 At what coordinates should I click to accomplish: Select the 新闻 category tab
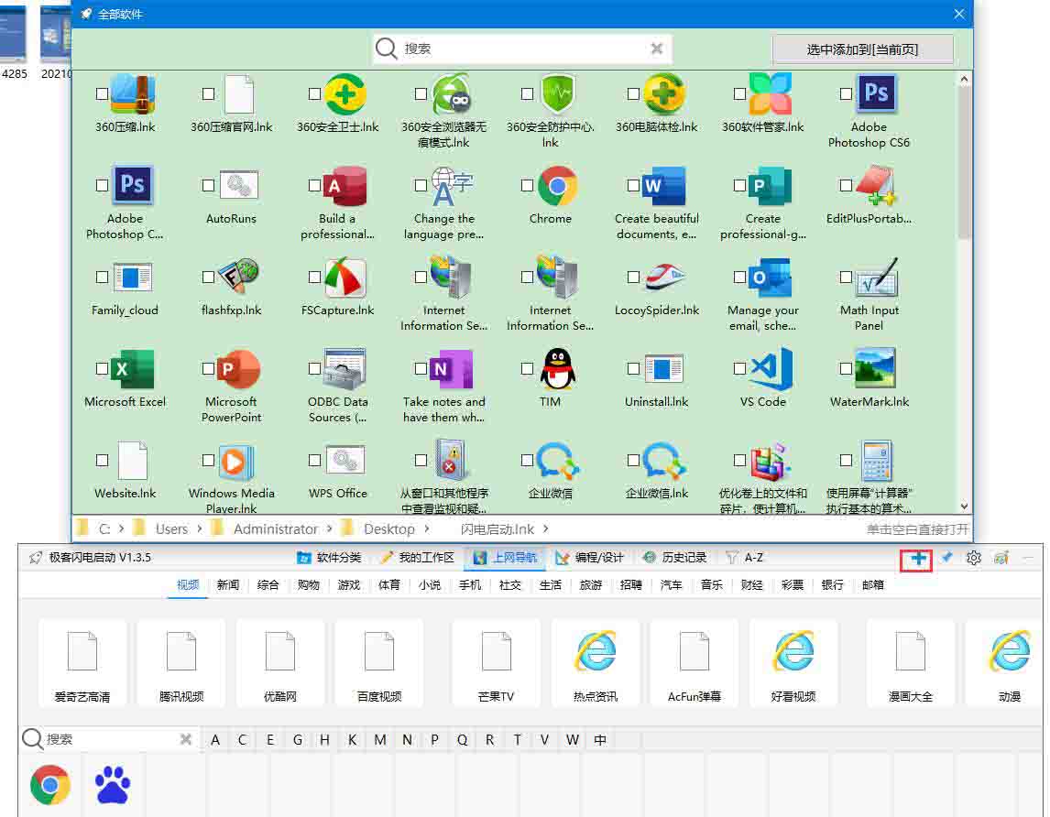[227, 585]
